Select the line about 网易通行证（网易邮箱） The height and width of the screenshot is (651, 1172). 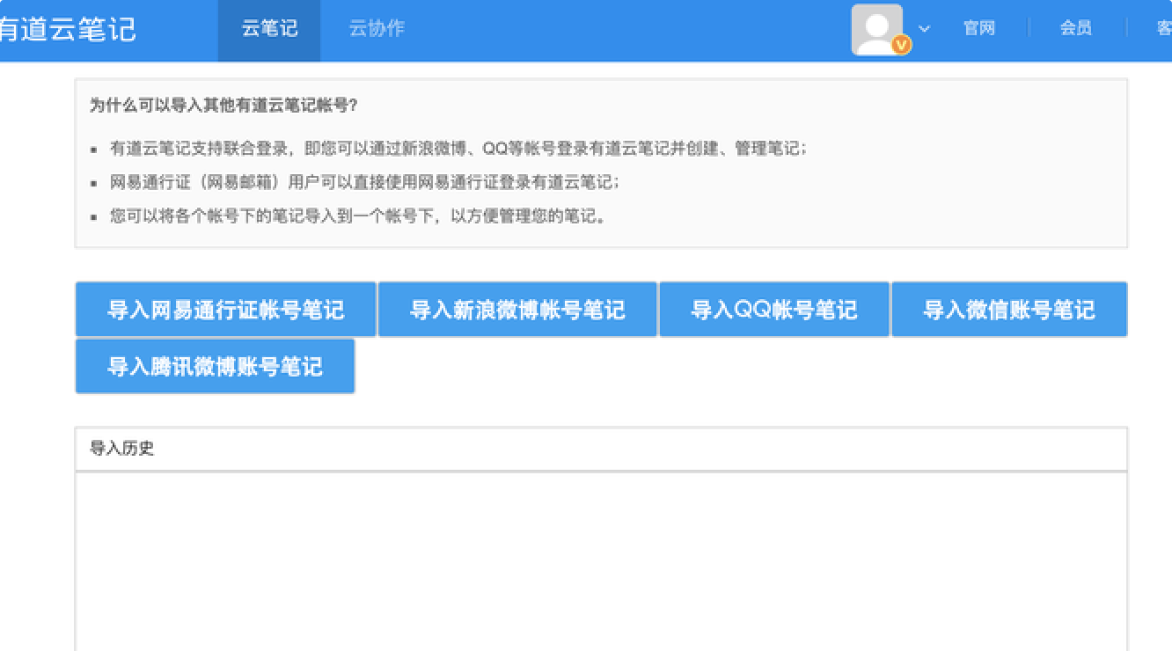pyautogui.click(x=364, y=183)
